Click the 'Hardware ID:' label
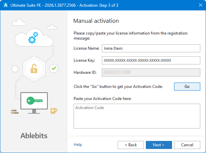206x153 pixels. pyautogui.click(x=85, y=72)
